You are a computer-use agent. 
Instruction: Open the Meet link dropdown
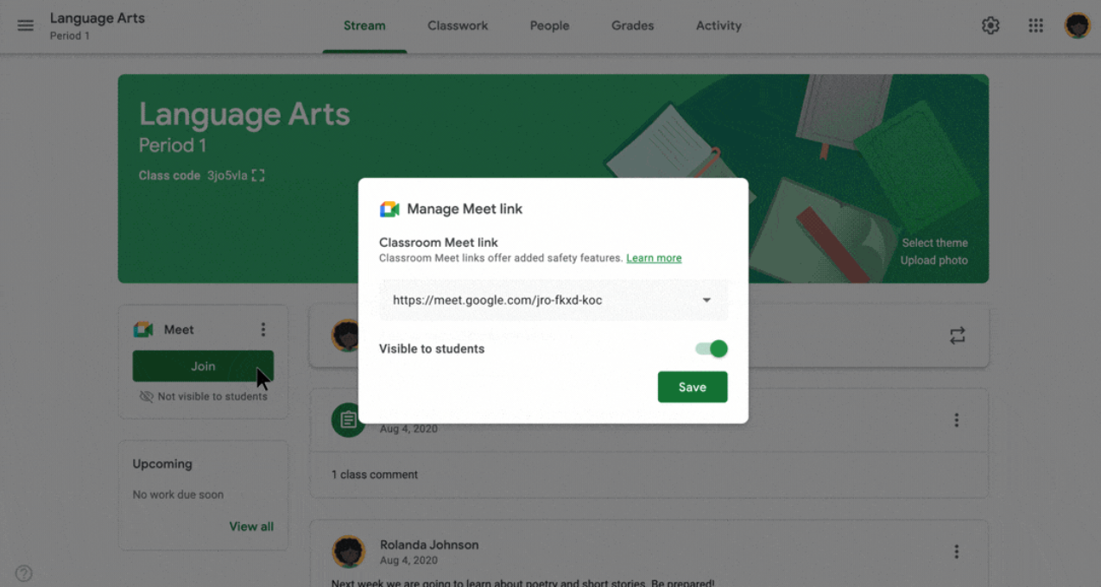(x=706, y=300)
